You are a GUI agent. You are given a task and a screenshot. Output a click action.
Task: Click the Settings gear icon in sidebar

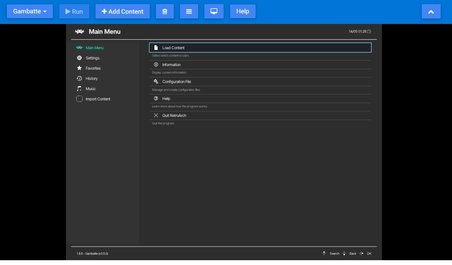(x=79, y=58)
